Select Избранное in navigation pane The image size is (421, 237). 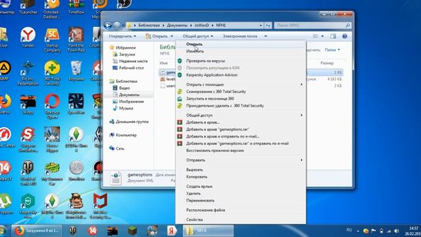click(126, 47)
